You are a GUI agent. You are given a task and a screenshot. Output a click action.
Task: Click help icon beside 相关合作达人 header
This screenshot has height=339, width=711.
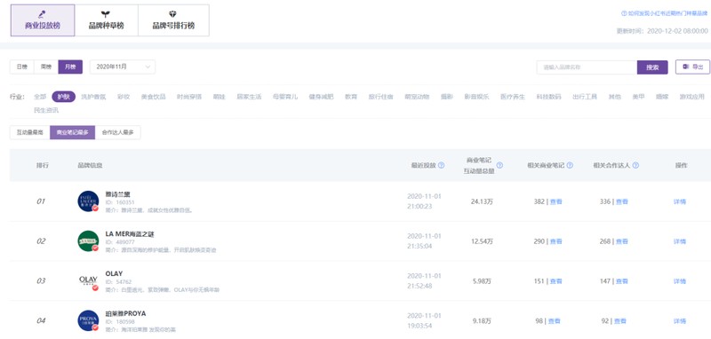[635, 165]
